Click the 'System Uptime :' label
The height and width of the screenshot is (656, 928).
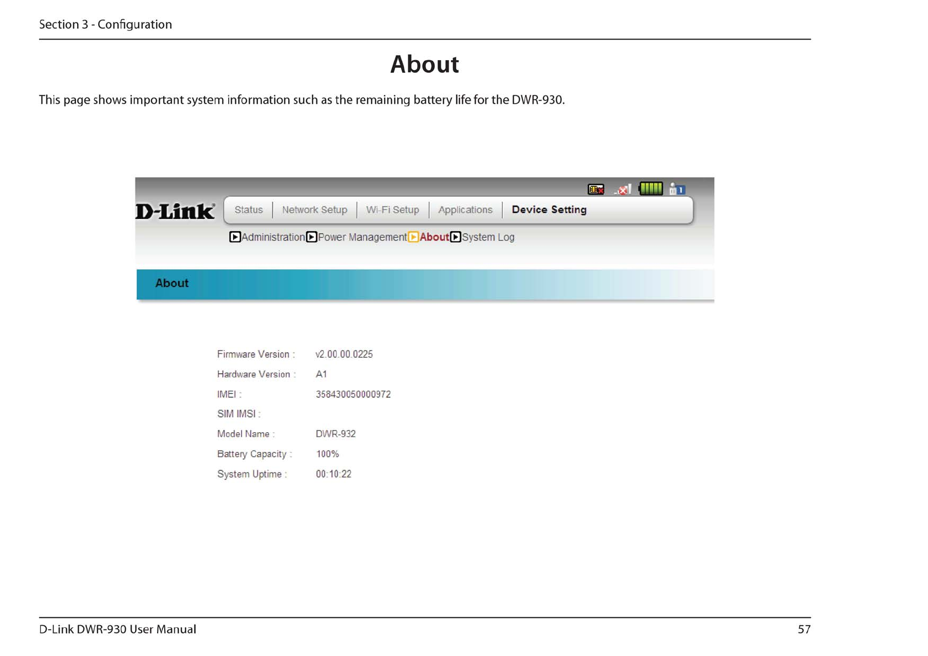point(252,474)
